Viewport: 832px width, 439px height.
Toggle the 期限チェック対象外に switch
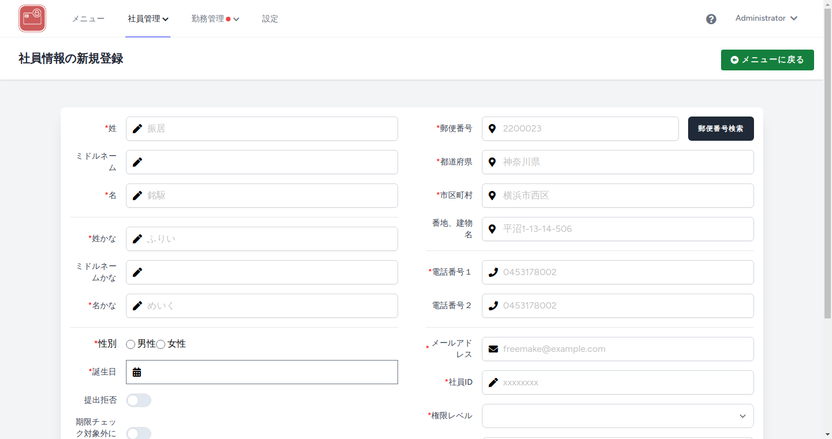139,433
